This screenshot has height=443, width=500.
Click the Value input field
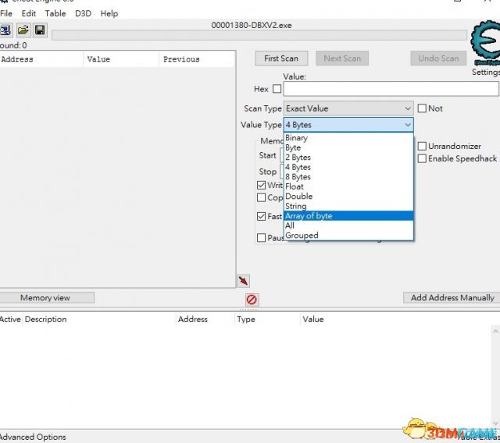[391, 88]
